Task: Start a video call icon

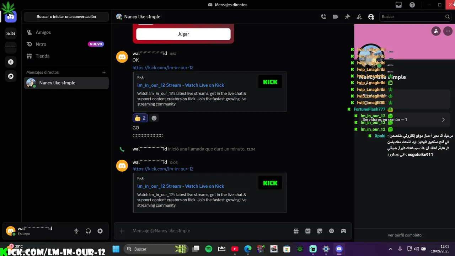Action: [335, 17]
